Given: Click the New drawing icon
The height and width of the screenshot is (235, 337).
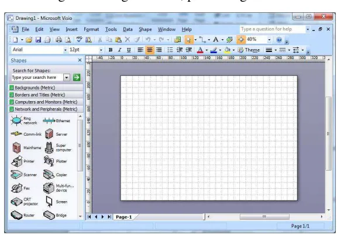Looking at the screenshot, I should [15, 40].
